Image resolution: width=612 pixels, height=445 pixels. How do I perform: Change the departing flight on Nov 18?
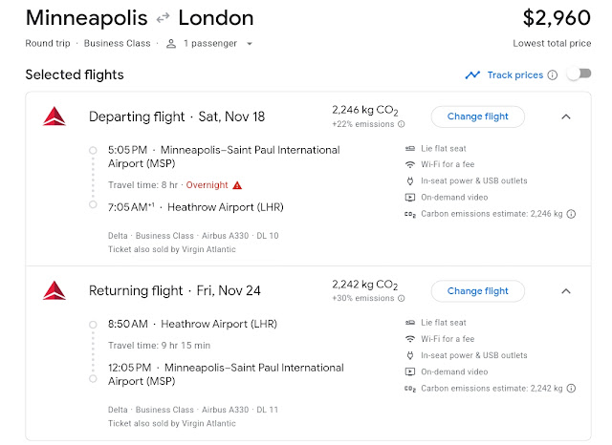(477, 117)
